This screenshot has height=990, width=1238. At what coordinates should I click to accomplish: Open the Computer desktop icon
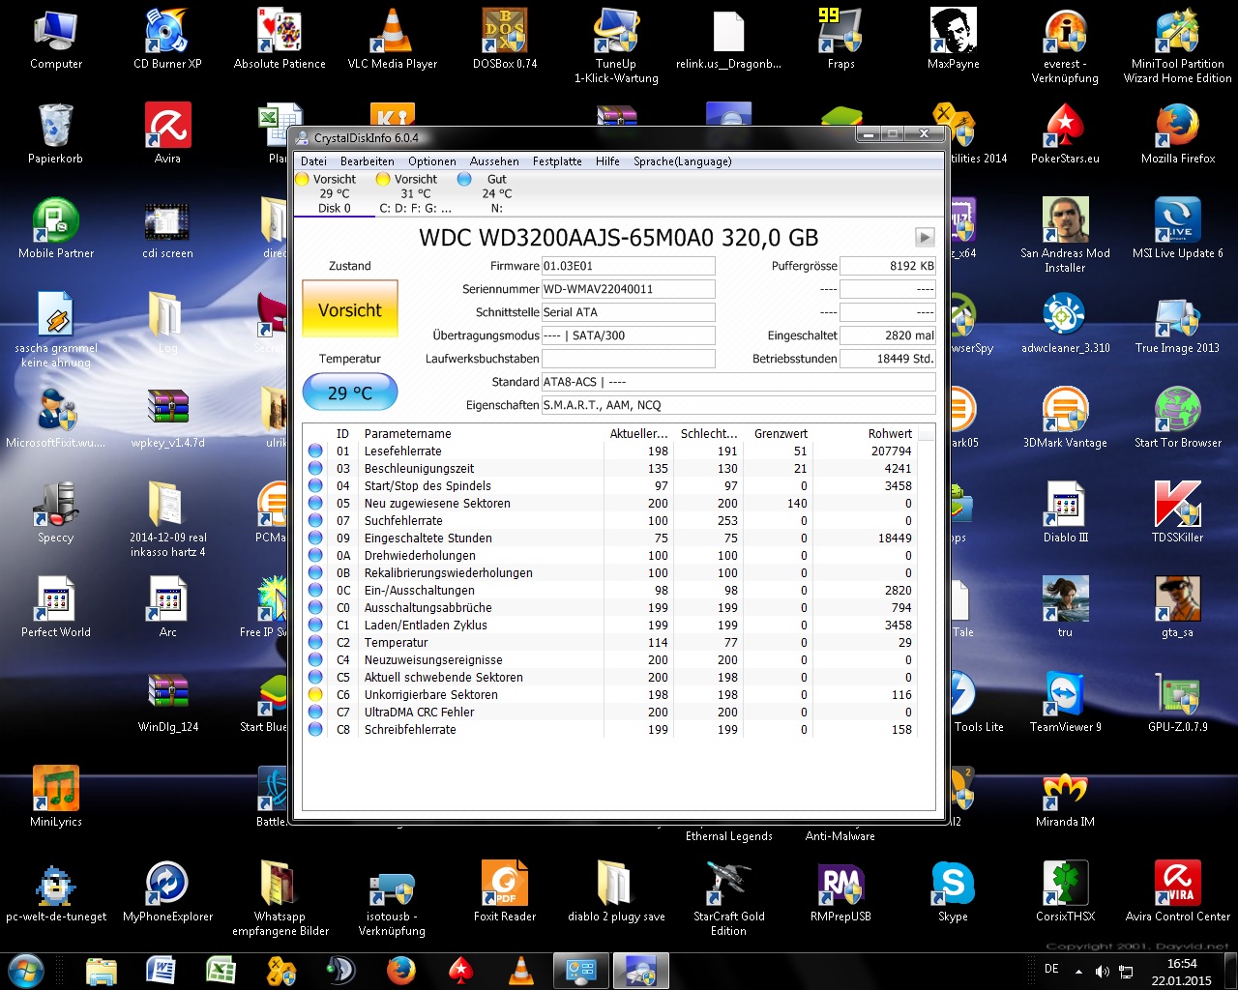click(56, 39)
